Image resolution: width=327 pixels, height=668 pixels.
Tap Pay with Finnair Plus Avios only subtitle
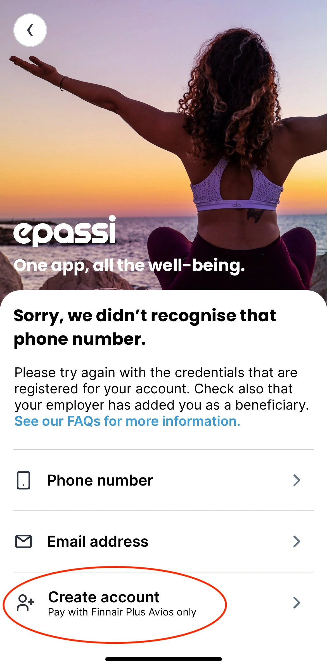pyautogui.click(x=122, y=612)
